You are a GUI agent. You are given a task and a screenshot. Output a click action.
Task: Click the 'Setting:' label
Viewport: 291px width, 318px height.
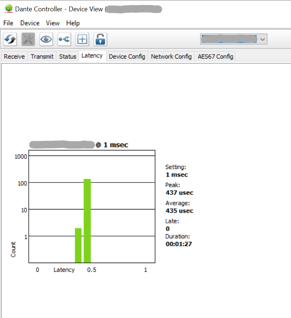[176, 167]
